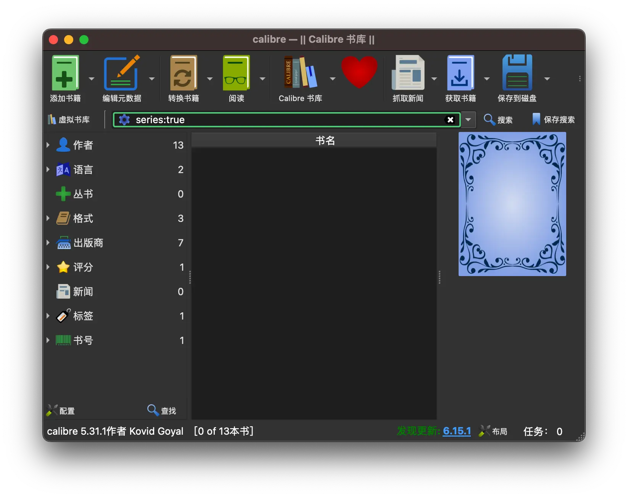Open the Save to disk dropdown arrow
628x498 pixels.
(x=547, y=79)
